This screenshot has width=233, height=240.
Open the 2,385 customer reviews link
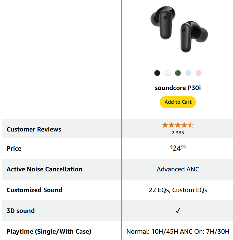click(178, 133)
